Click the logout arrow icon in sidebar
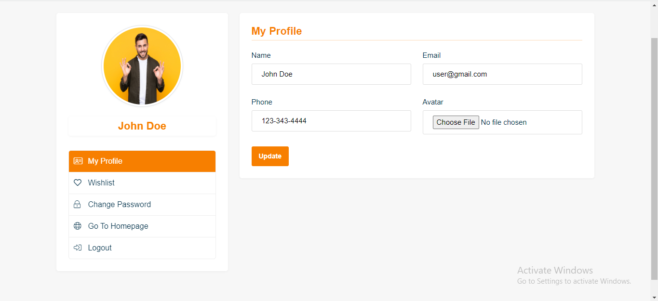 pyautogui.click(x=78, y=248)
